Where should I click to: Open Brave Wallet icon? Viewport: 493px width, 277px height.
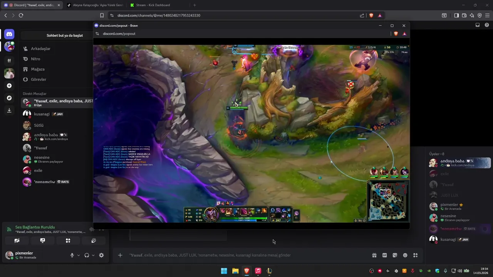click(464, 15)
